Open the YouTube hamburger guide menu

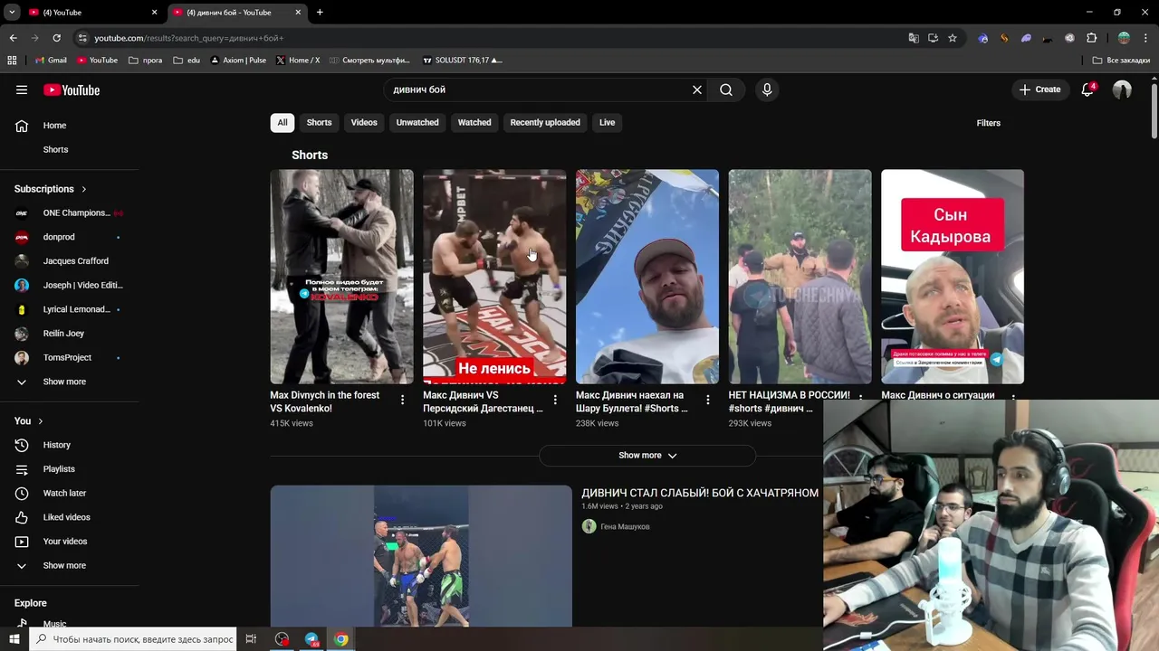[22, 90]
